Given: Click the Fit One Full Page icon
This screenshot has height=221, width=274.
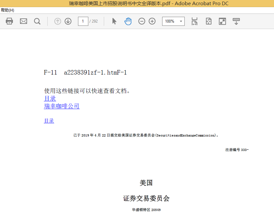Looking at the screenshot, I should click(x=209, y=21).
